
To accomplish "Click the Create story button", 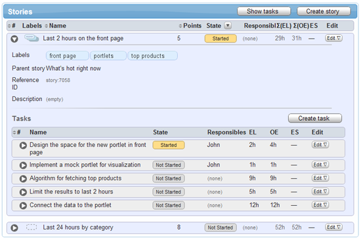I will coord(324,11).
